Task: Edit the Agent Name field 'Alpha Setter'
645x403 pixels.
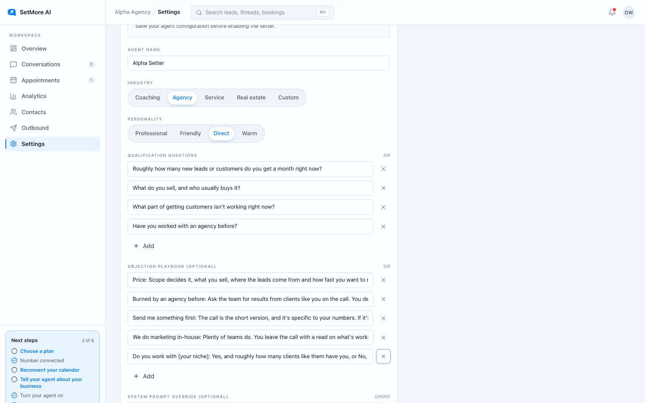Action: tap(259, 63)
